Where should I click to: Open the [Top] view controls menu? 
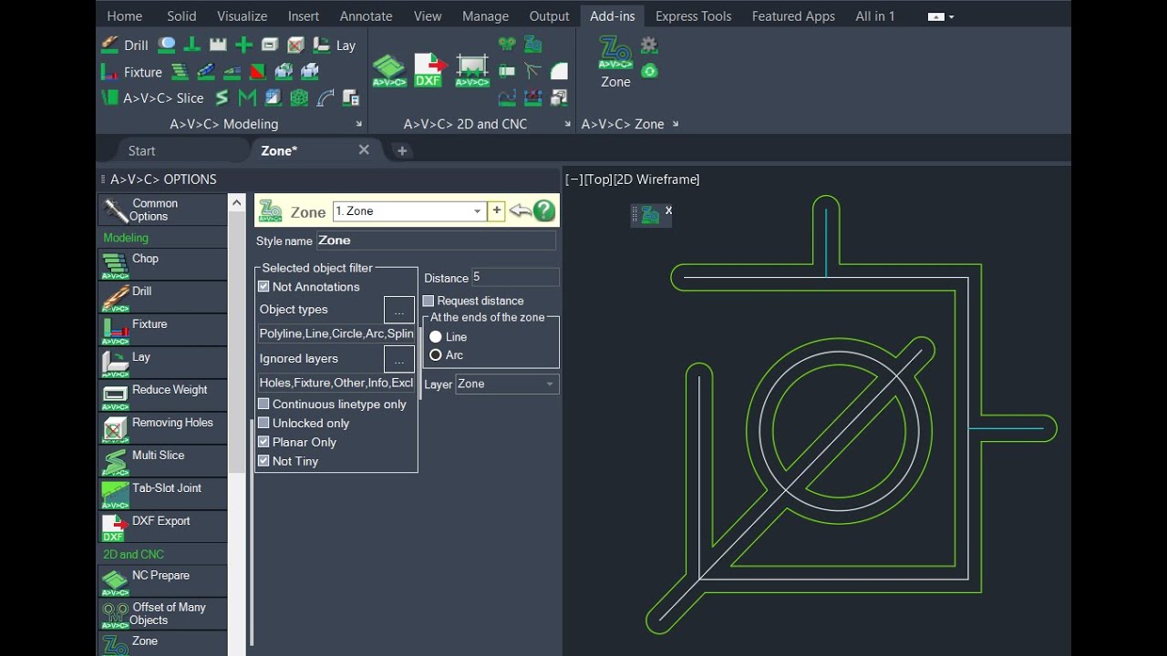[598, 179]
